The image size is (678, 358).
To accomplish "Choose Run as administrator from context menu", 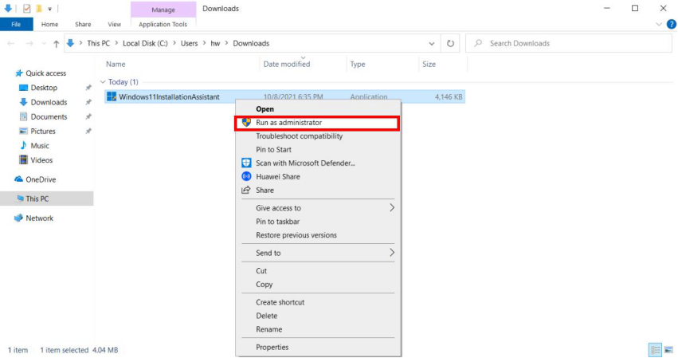I will click(x=288, y=123).
